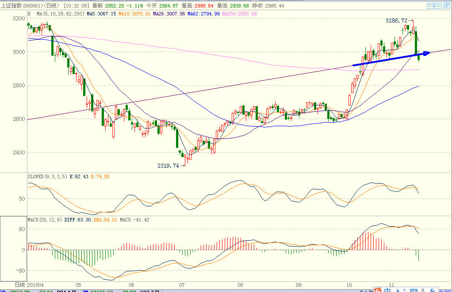Image resolution: width=452 pixels, height=292 pixels.
Task: Go to previous stock with left arrow icon
Action: click(x=430, y=5)
